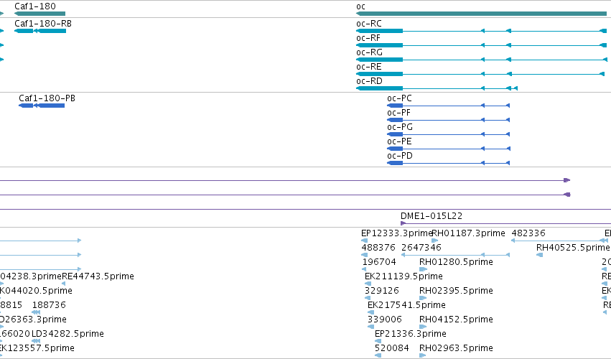This screenshot has width=611, height=359.
Task: Select the oc gene bar
Action: coord(481,14)
